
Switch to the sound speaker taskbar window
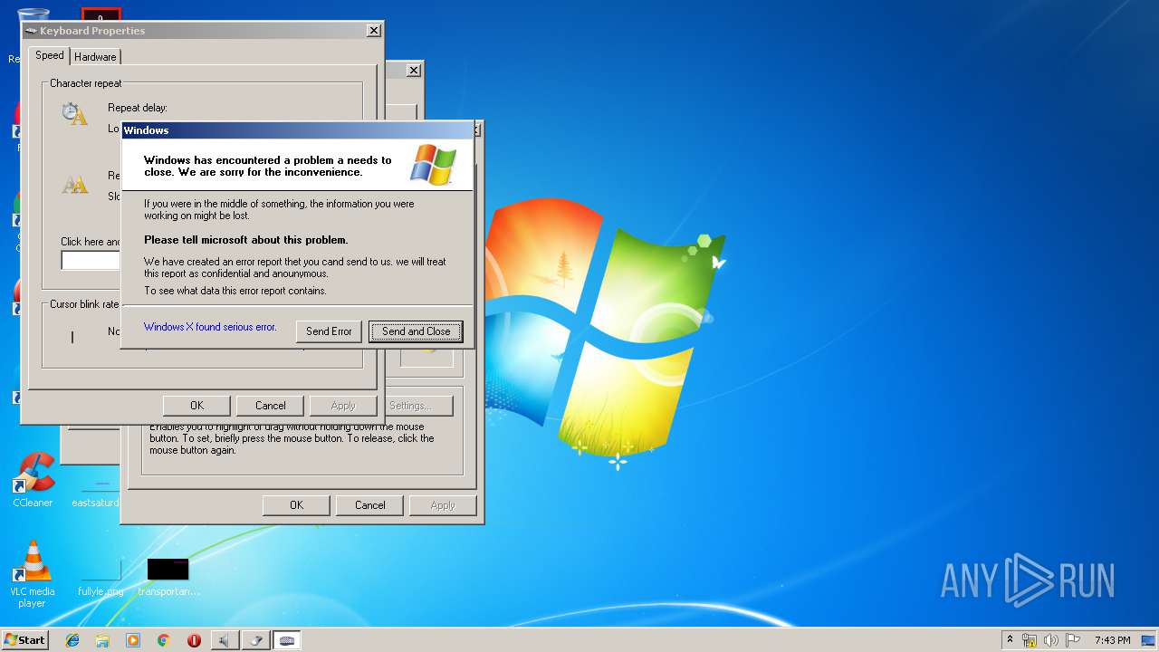[x=224, y=640]
